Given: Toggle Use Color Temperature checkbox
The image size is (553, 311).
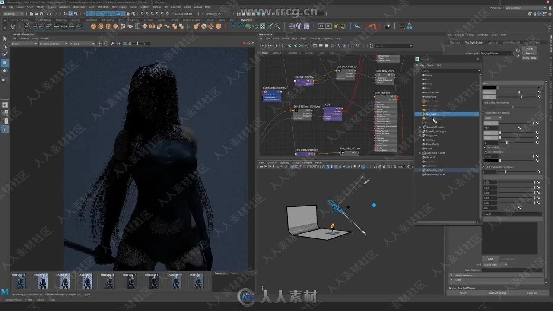Looking at the screenshot, I should coord(483,103).
